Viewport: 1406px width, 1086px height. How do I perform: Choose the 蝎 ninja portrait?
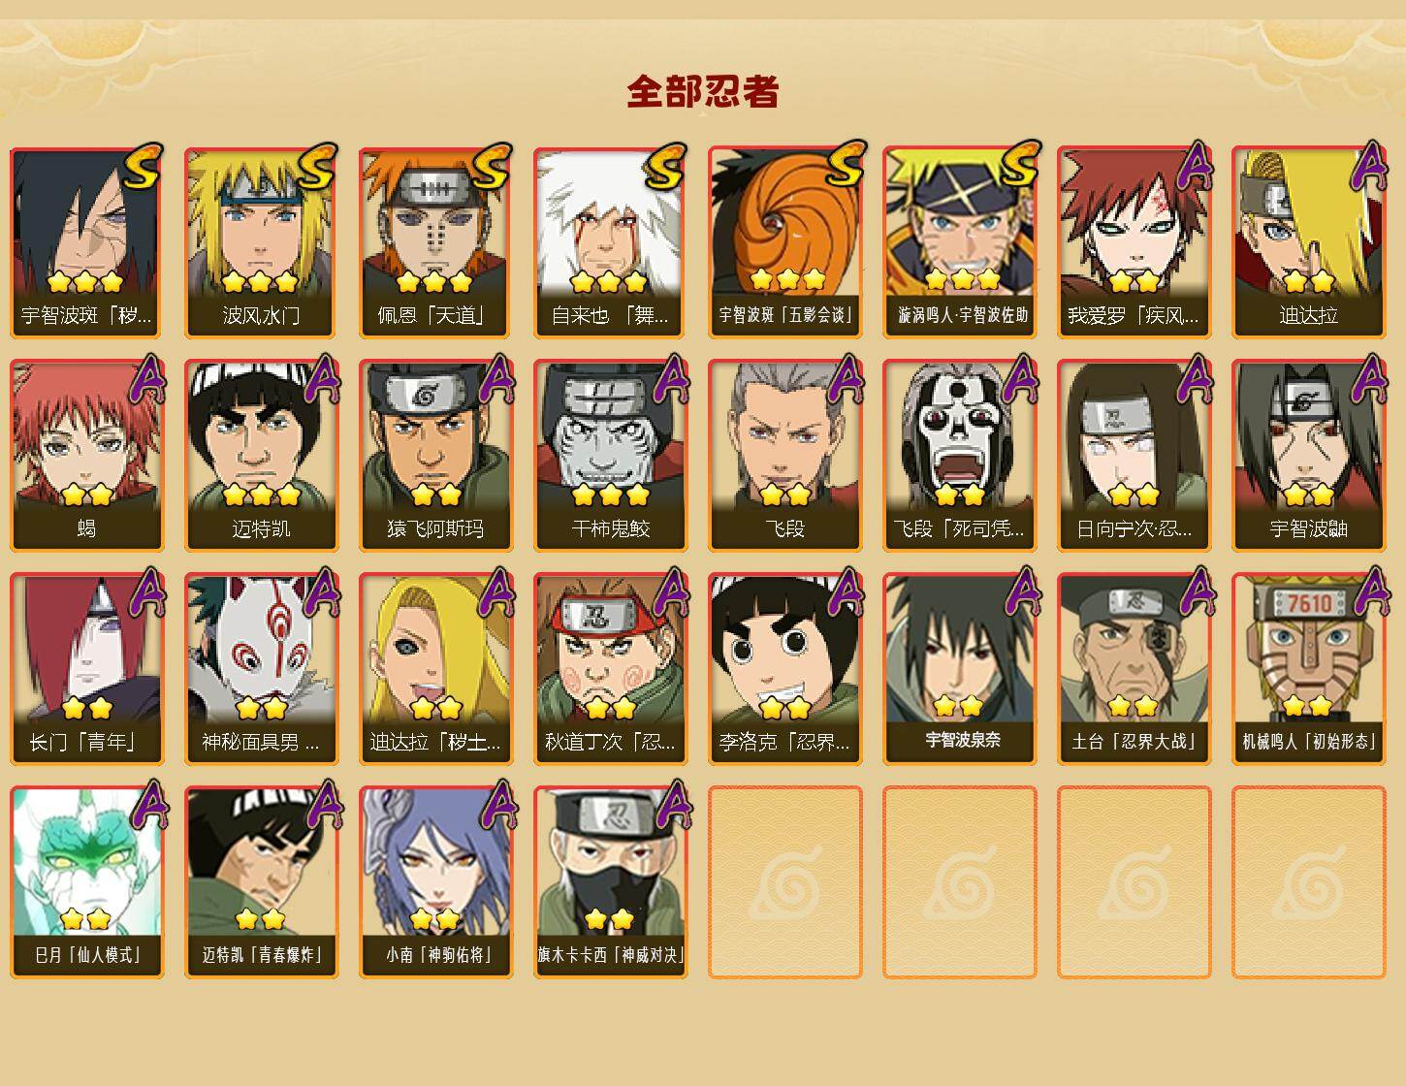pos(87,456)
